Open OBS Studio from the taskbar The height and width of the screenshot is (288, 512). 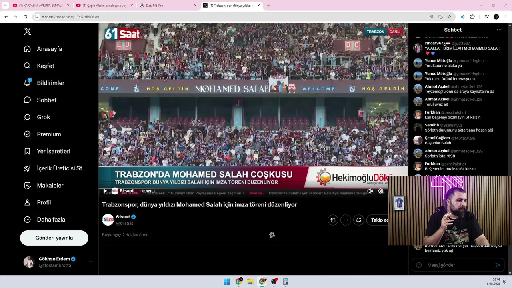click(274, 282)
